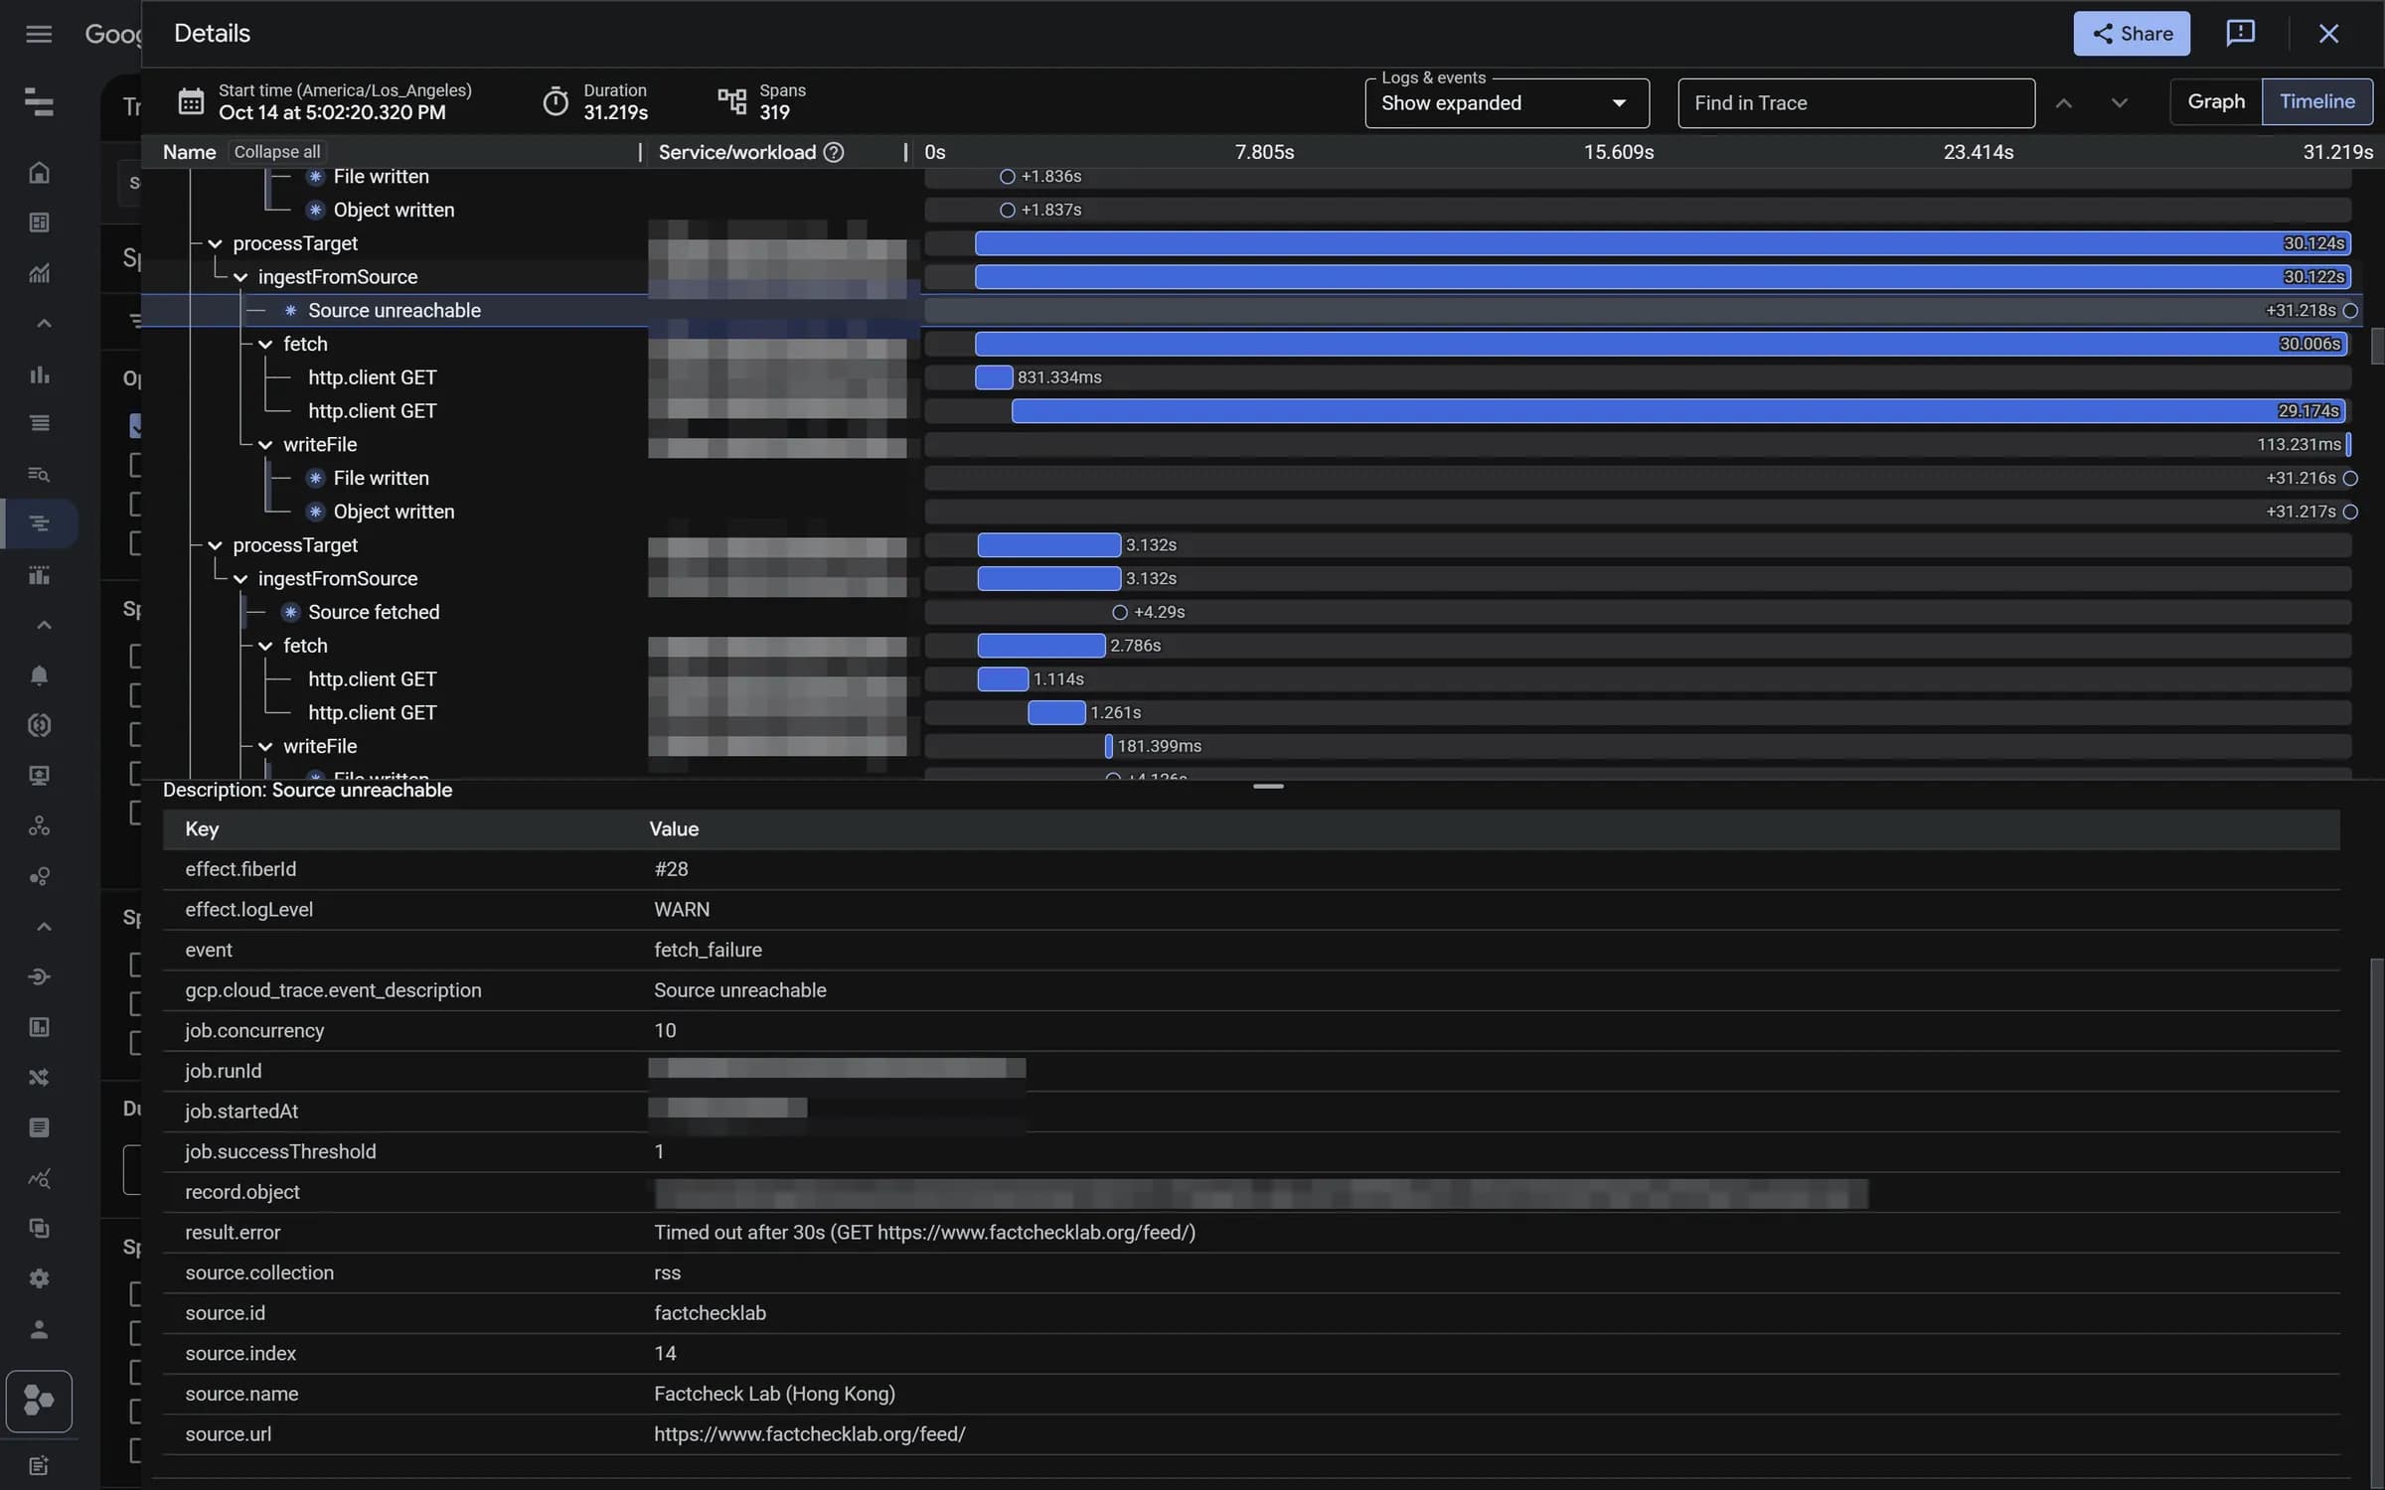Click the Observability product logo icon in sidebar
This screenshot has width=2385, height=1490.
pyautogui.click(x=39, y=101)
